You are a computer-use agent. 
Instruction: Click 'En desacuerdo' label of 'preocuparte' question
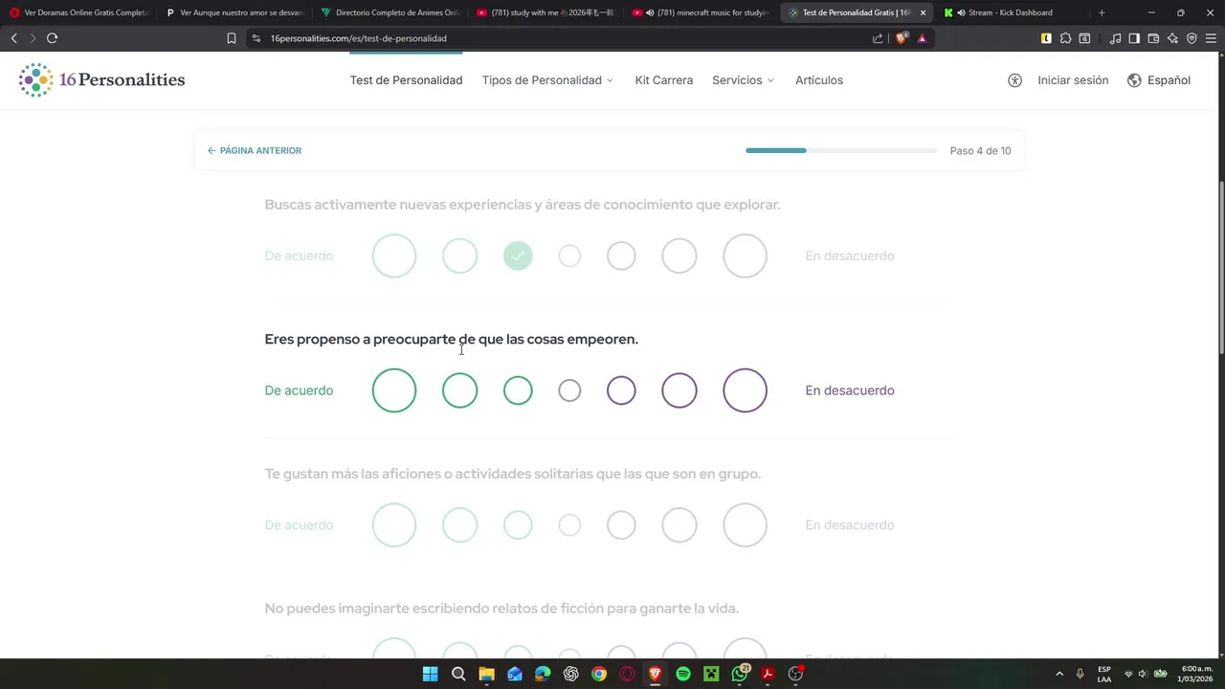[x=850, y=390]
